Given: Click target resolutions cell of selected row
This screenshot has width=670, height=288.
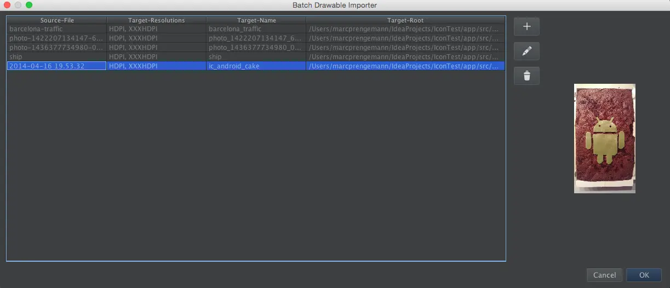Looking at the screenshot, I should [157, 66].
